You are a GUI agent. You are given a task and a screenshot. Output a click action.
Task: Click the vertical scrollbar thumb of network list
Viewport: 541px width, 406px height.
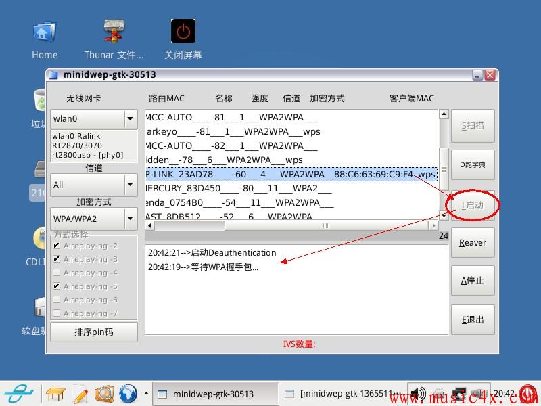pos(444,168)
